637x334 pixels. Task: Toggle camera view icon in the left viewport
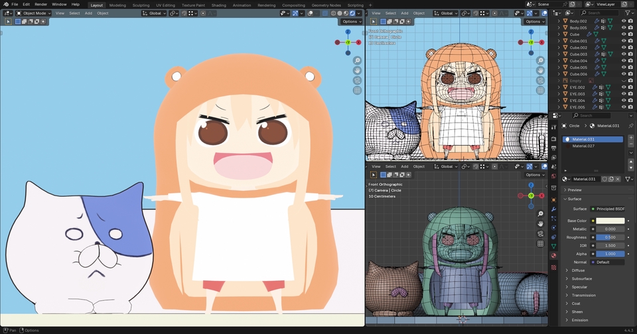357,80
